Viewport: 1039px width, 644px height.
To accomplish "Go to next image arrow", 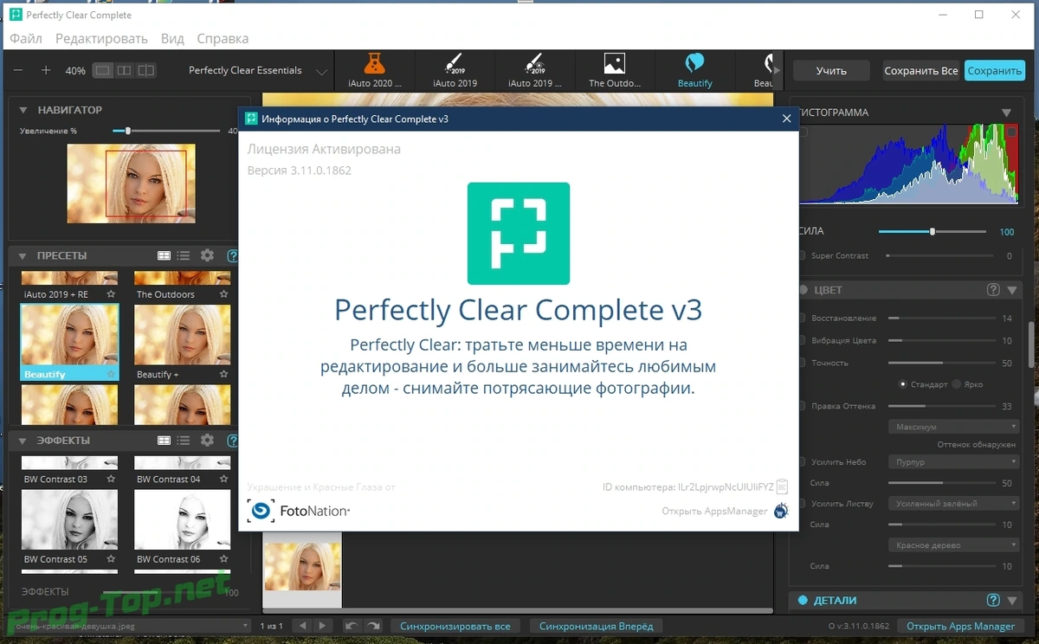I will pos(322,626).
